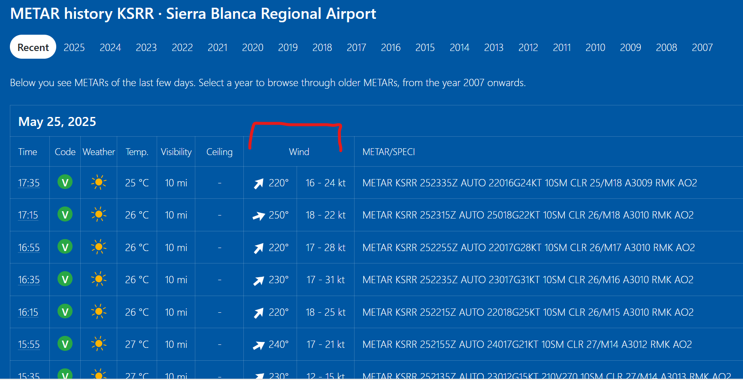Follow the 16:15 observation time link
Image resolution: width=743 pixels, height=380 pixels.
click(28, 312)
